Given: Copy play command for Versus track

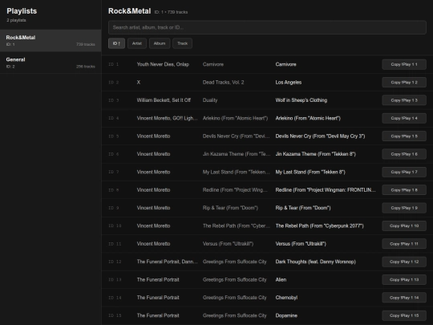Looking at the screenshot, I should click(x=404, y=244).
